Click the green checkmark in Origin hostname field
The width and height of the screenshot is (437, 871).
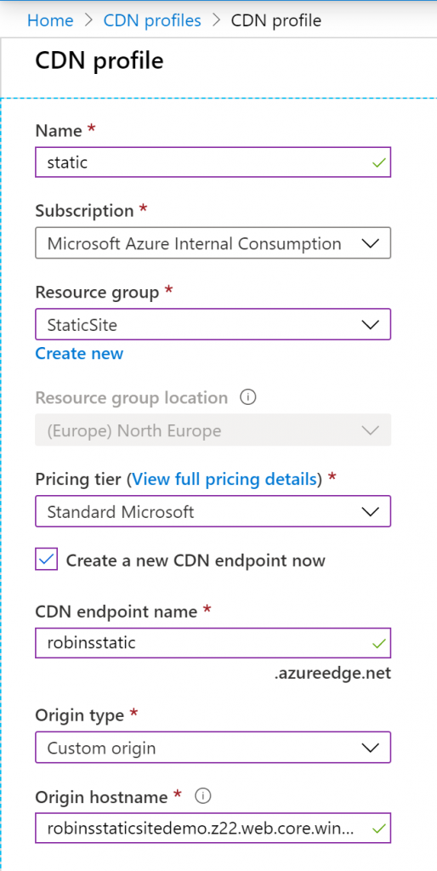tap(378, 828)
